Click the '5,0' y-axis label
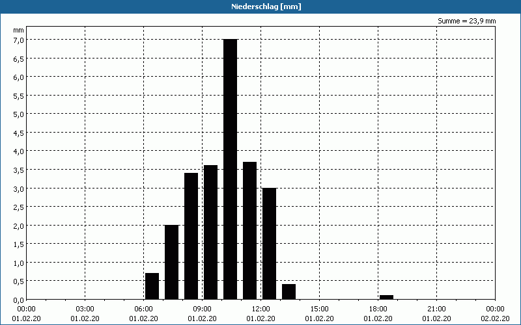 [19, 114]
